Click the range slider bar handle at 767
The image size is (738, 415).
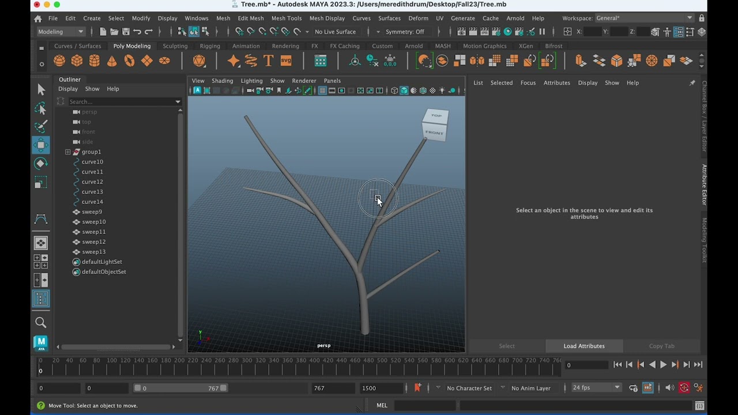(224, 388)
